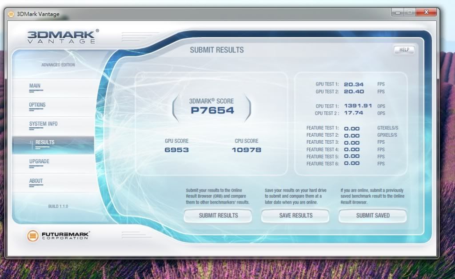Click the 3DMark Vantage title bar icon
This screenshot has height=279, width=455.
[x=11, y=14]
